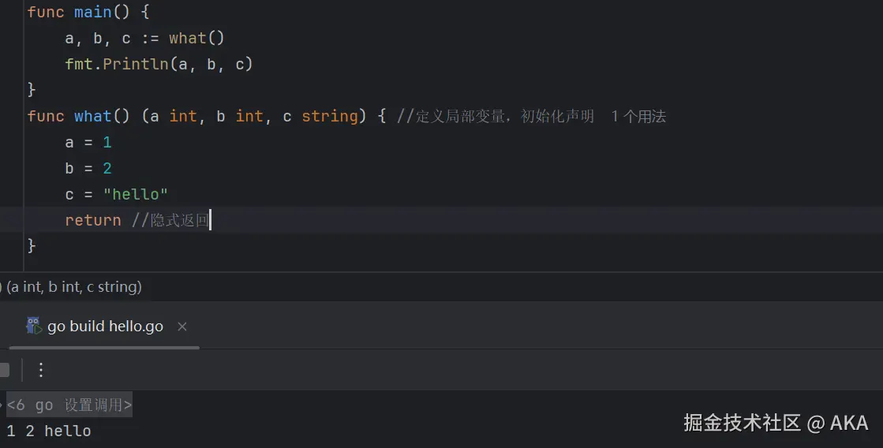Expand the folded go 设置调用 output line

click(69, 405)
